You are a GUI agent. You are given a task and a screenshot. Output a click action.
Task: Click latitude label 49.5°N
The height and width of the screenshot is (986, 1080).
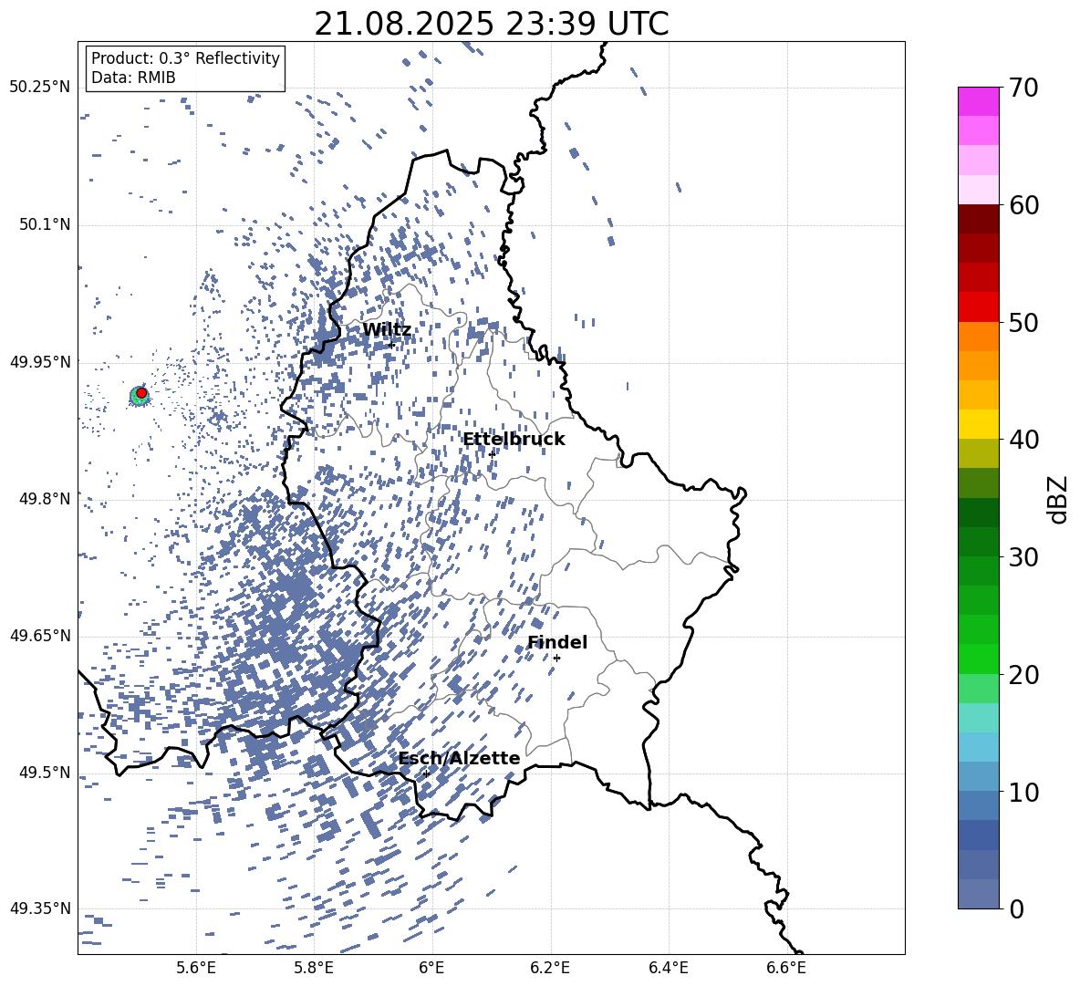click(45, 773)
